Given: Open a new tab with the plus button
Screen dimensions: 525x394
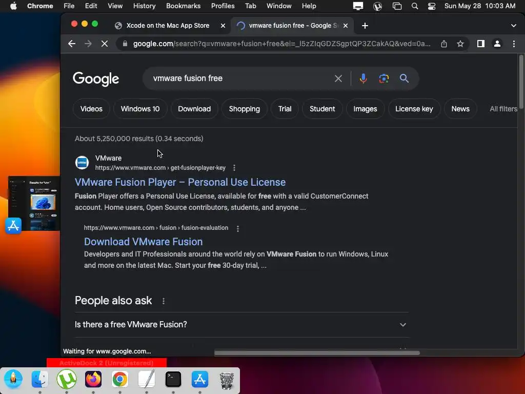Looking at the screenshot, I should tap(365, 26).
